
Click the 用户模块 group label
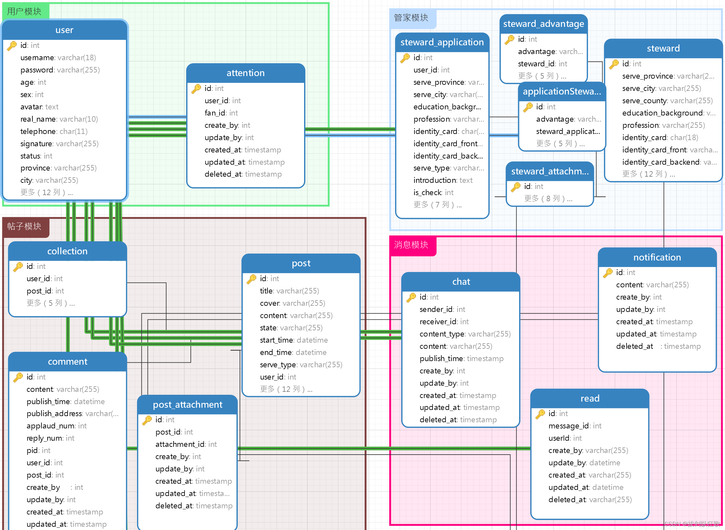click(x=24, y=12)
